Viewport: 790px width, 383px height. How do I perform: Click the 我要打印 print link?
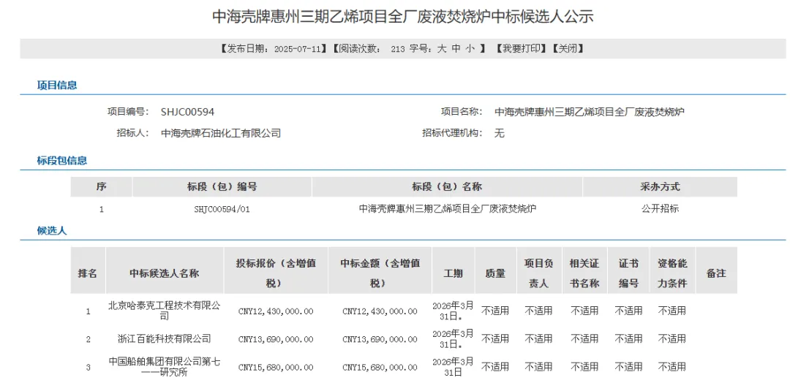(x=522, y=49)
